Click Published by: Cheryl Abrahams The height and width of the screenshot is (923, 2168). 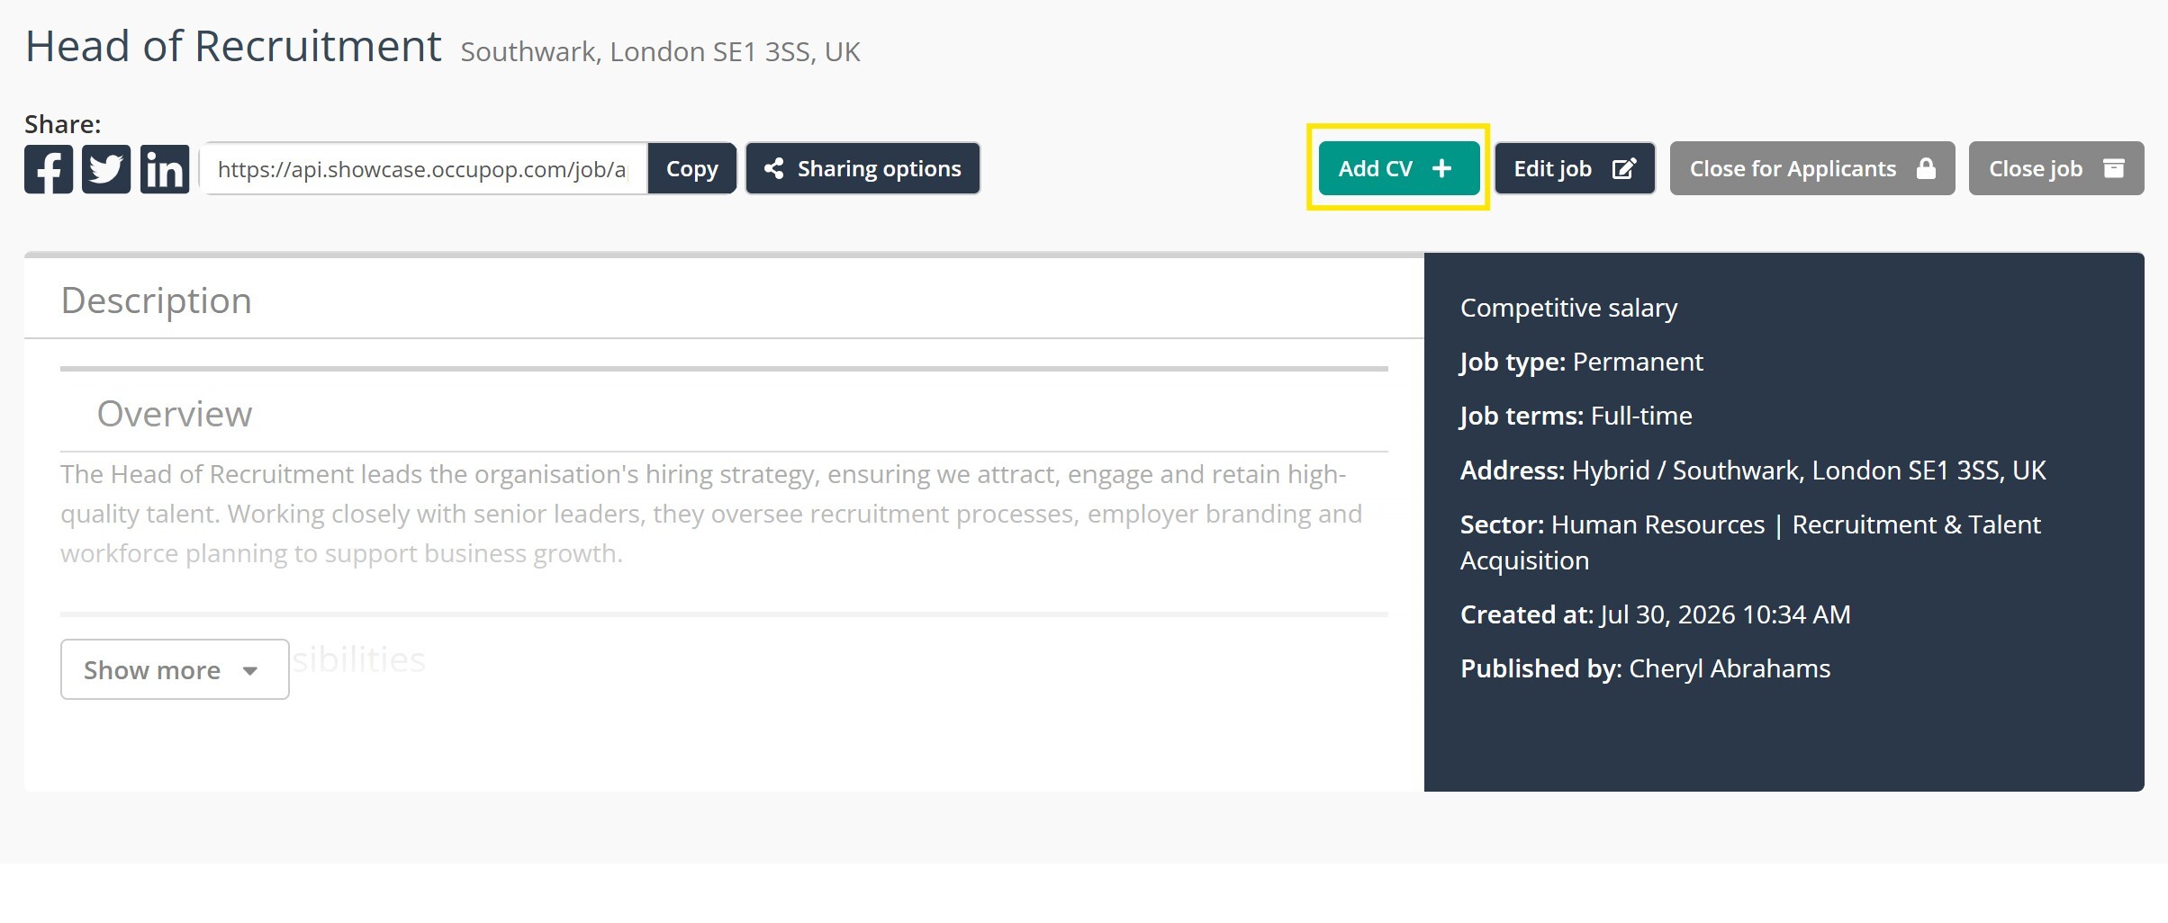(1645, 668)
